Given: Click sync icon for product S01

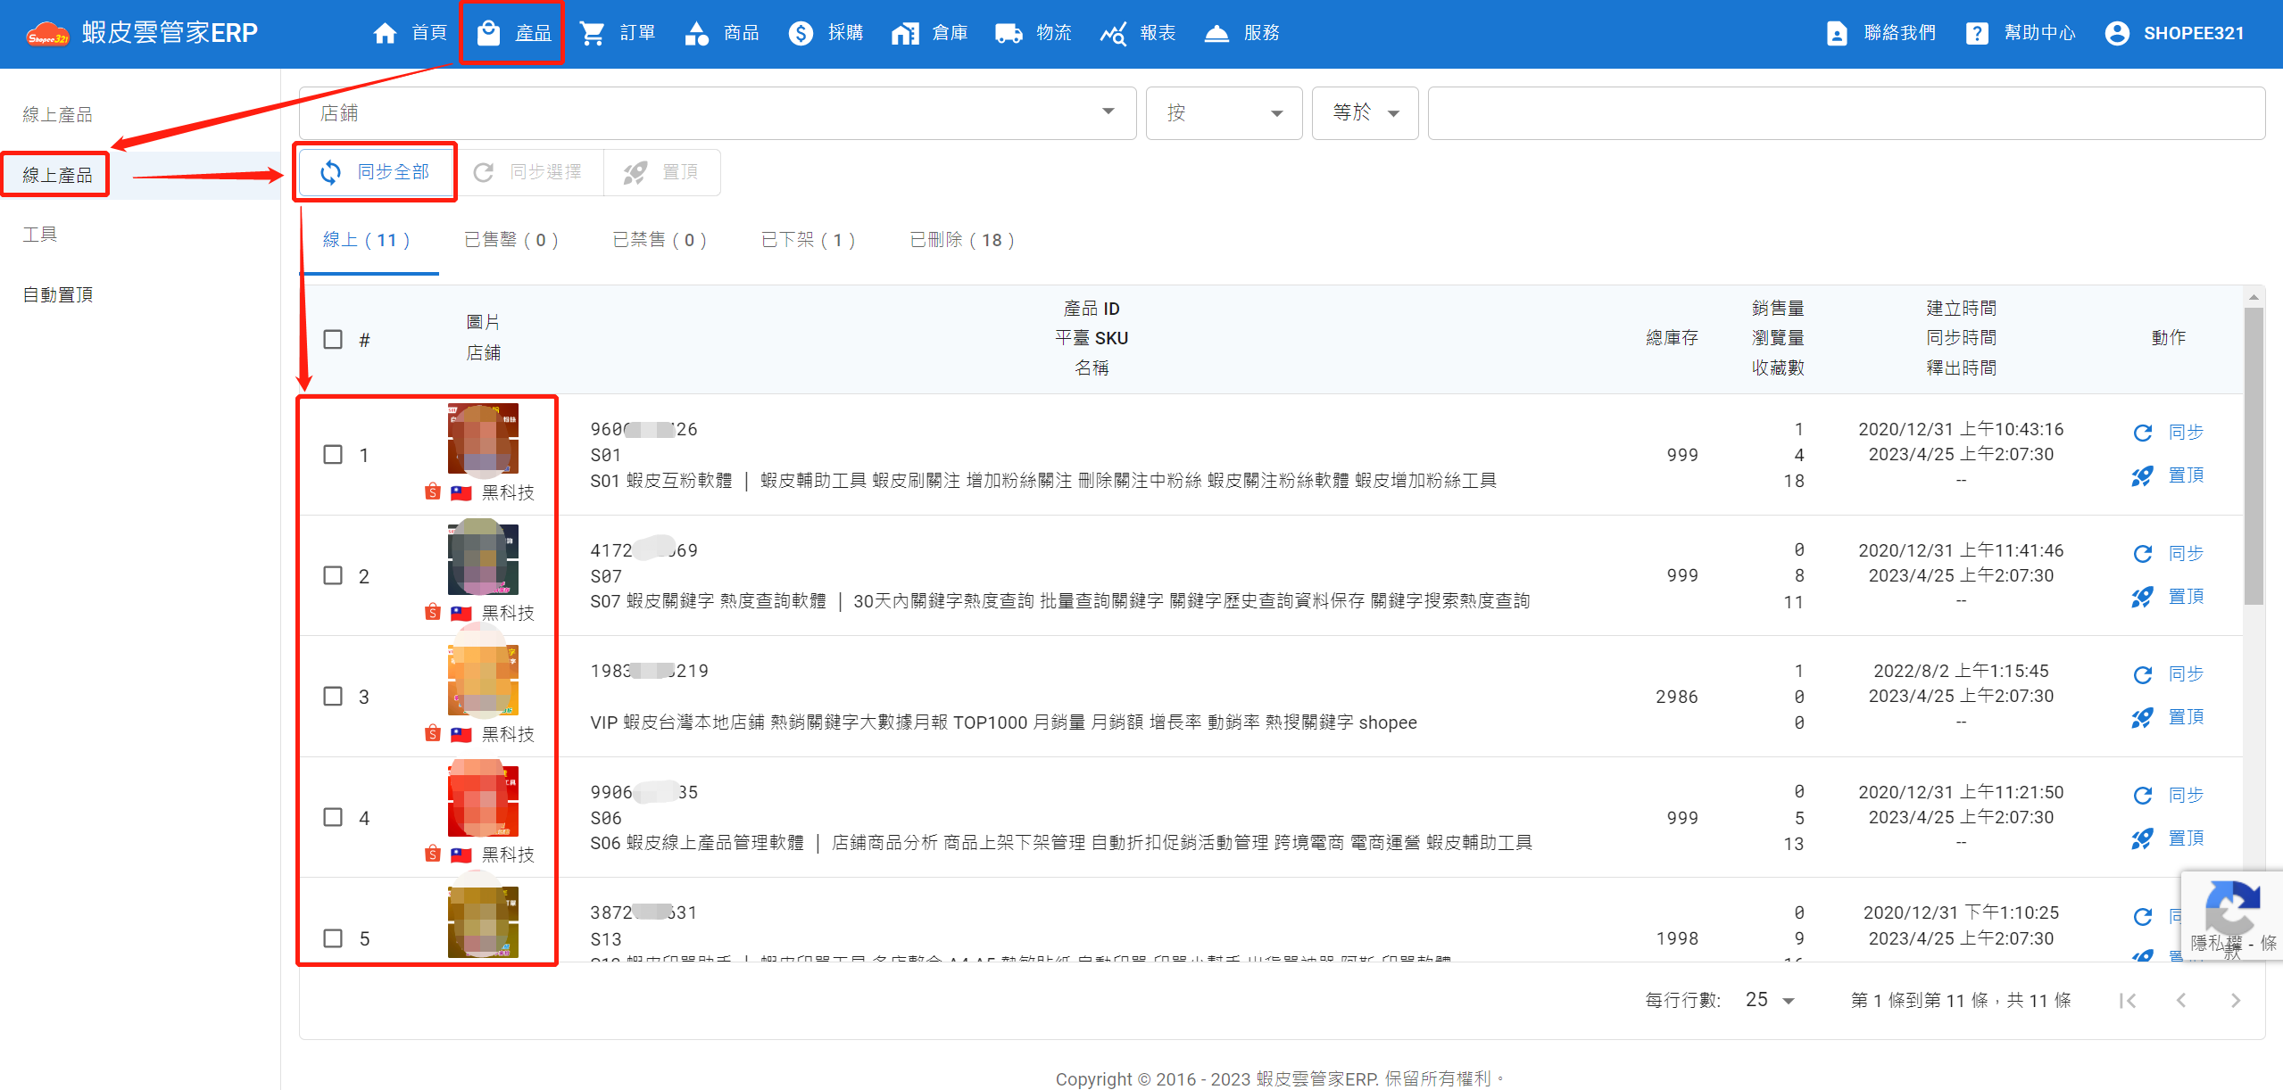Looking at the screenshot, I should click(x=2142, y=433).
